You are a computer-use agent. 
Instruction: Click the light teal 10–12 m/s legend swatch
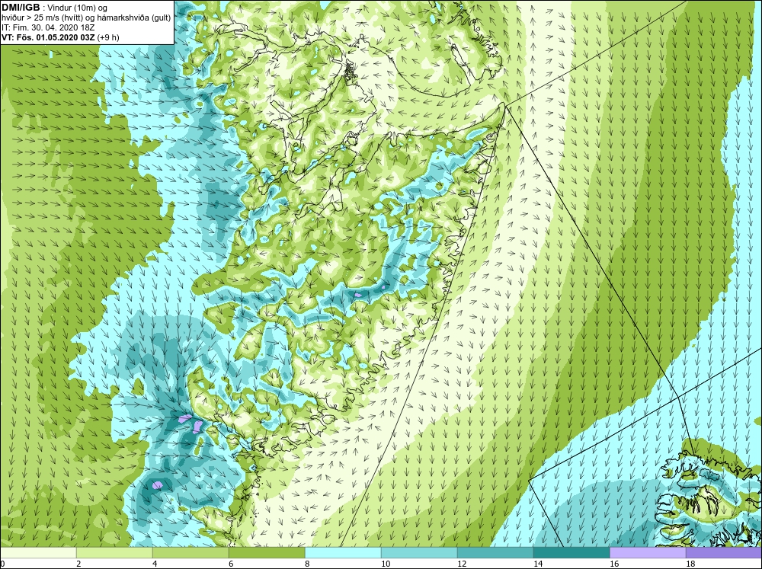tap(419, 553)
